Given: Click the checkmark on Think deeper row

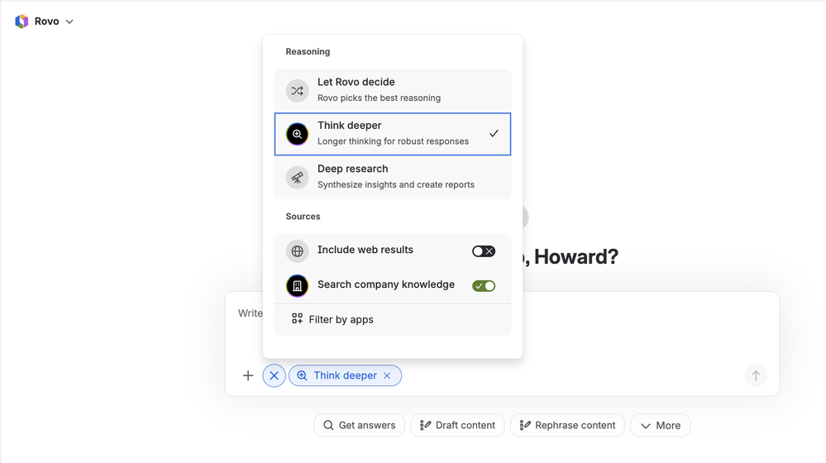Looking at the screenshot, I should click(494, 133).
